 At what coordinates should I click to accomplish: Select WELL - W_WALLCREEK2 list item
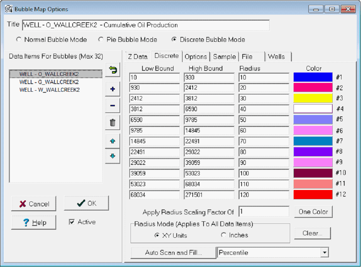point(50,90)
